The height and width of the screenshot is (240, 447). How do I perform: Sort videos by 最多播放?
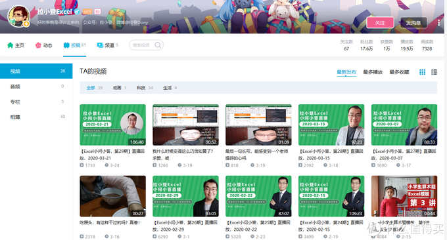pos(373,72)
